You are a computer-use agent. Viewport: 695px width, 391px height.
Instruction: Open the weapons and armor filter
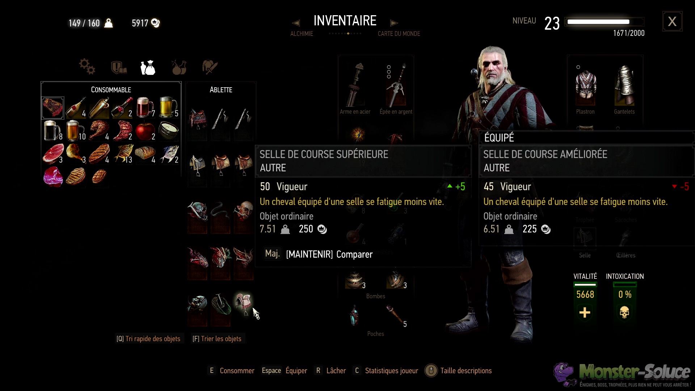pyautogui.click(x=210, y=67)
